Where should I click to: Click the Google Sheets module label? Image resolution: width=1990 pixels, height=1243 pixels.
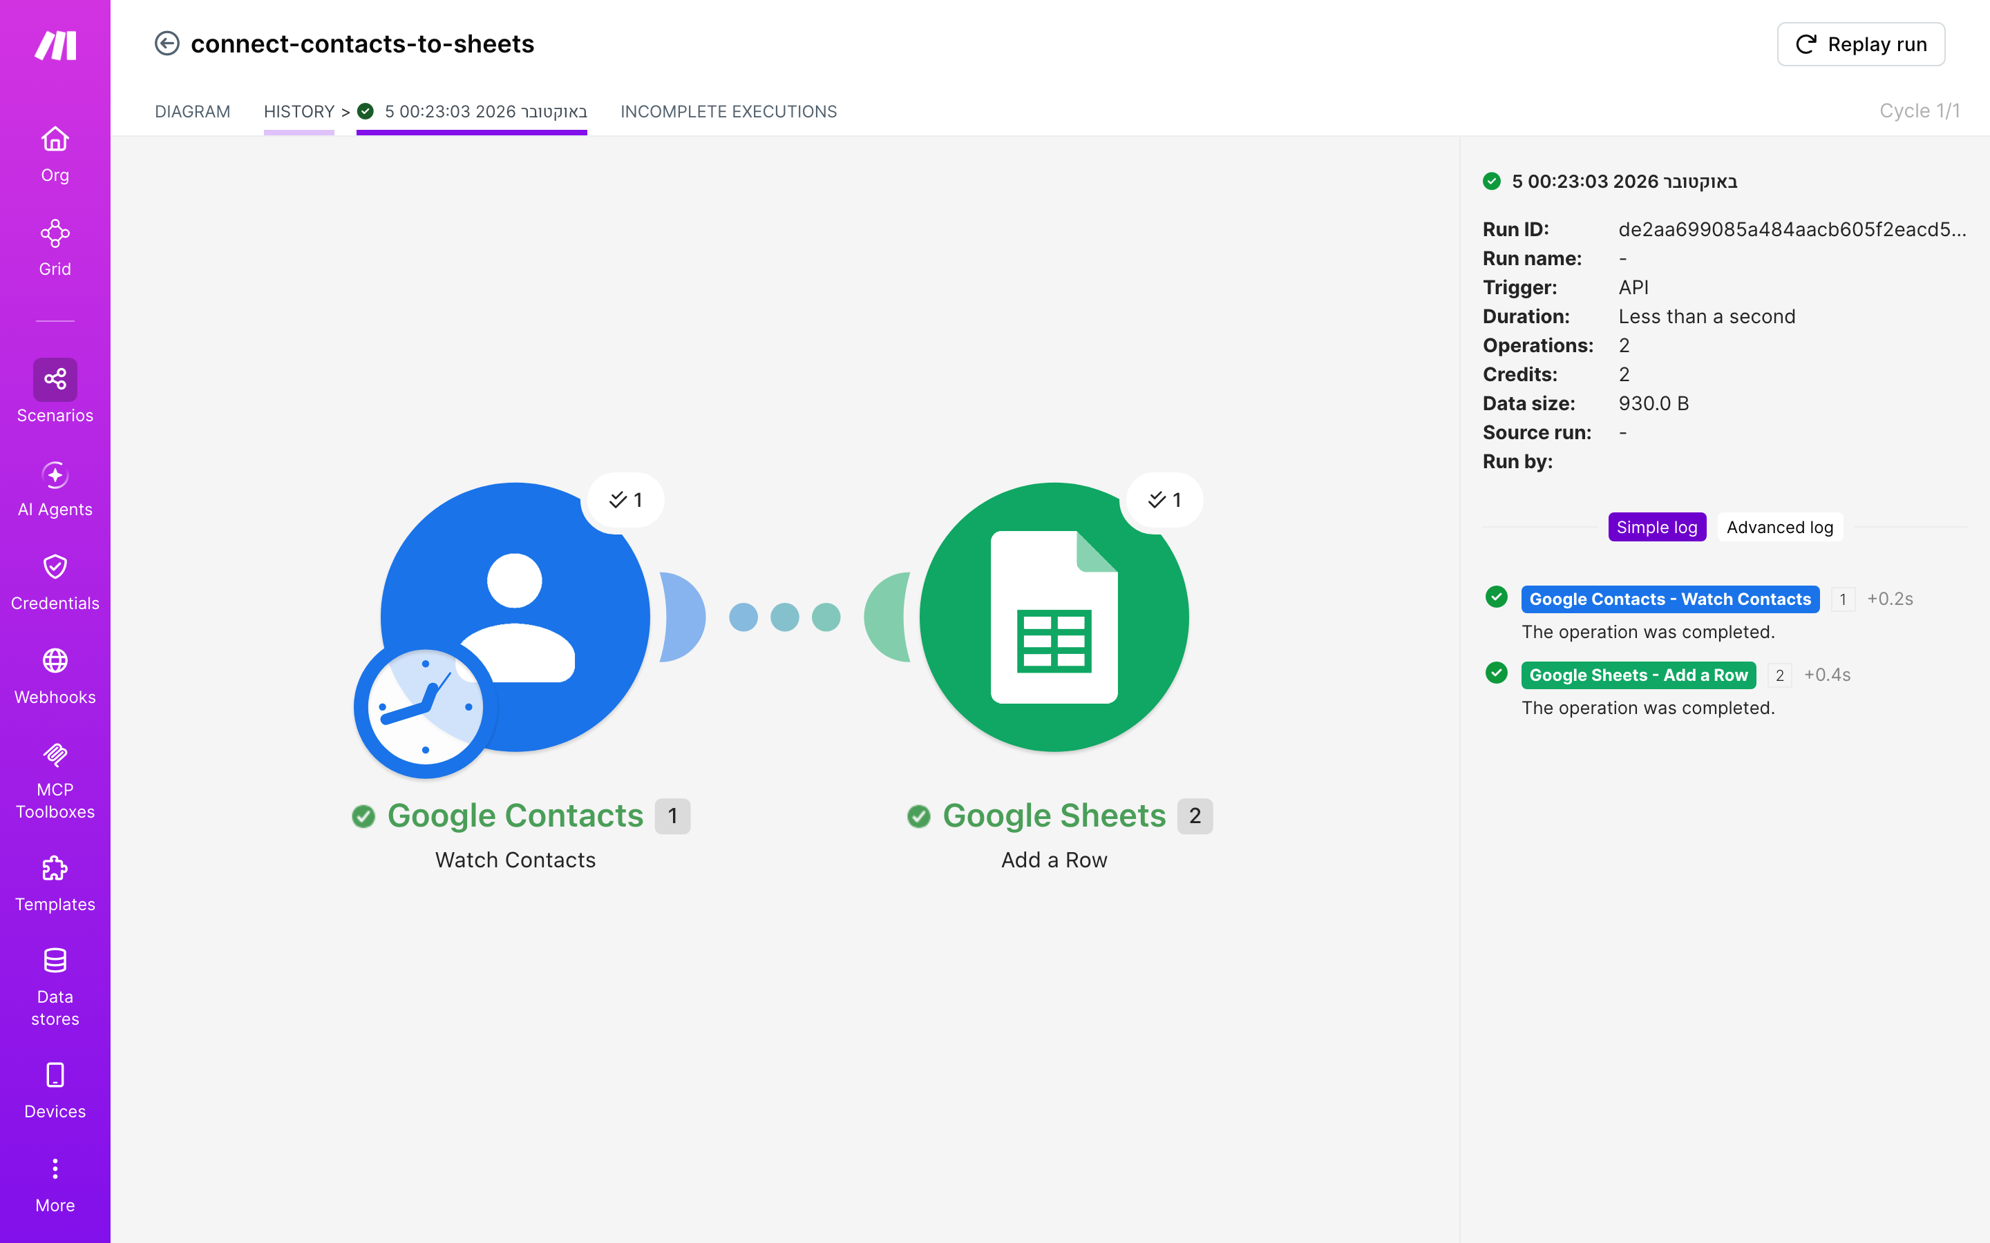click(x=1053, y=816)
